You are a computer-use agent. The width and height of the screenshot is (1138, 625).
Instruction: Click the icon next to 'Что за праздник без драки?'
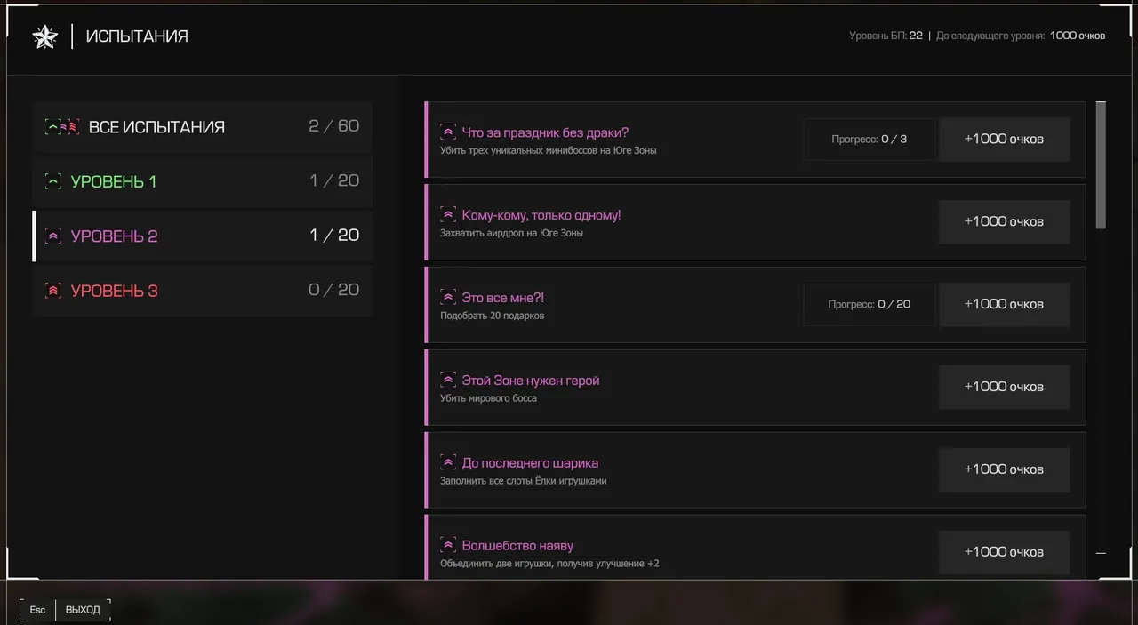448,132
